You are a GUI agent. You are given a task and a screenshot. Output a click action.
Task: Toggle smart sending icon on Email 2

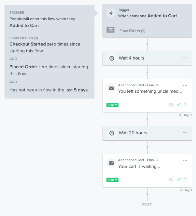[171, 179]
